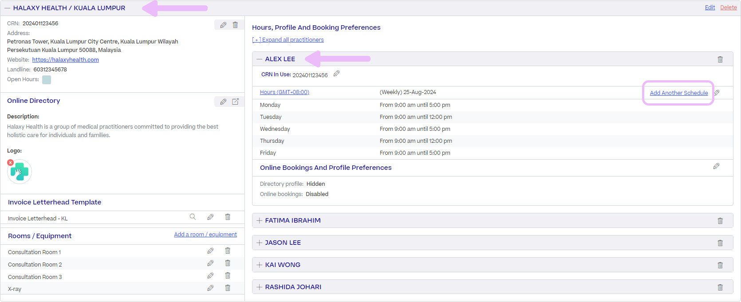The image size is (741, 302).
Task: Remove Rashida Johari from this location
Action: (x=720, y=287)
